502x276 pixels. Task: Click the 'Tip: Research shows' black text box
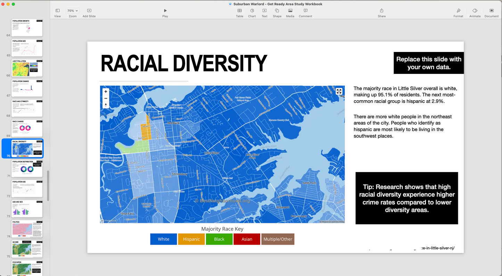[x=407, y=198]
